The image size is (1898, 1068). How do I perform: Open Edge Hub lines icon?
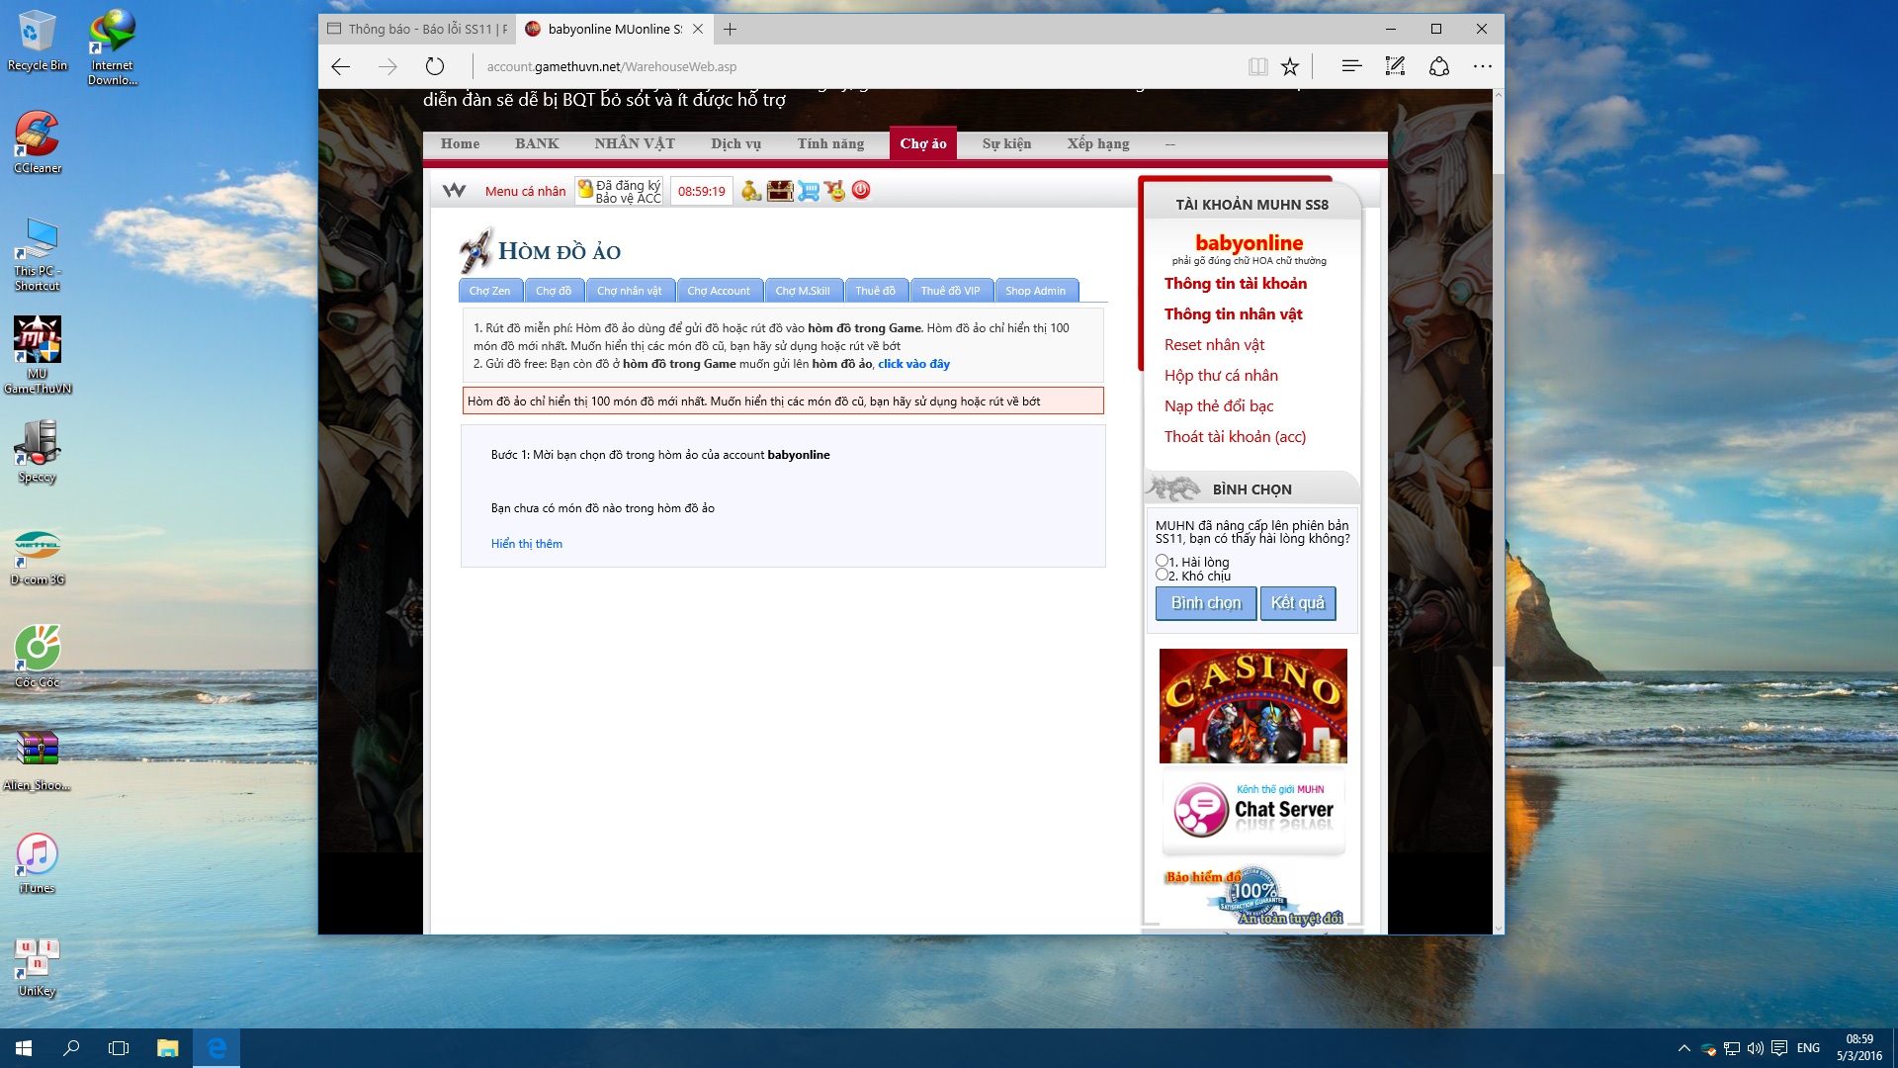tap(1351, 66)
